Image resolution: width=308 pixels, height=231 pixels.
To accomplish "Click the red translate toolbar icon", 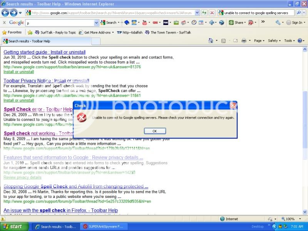I will tap(251, 23).
